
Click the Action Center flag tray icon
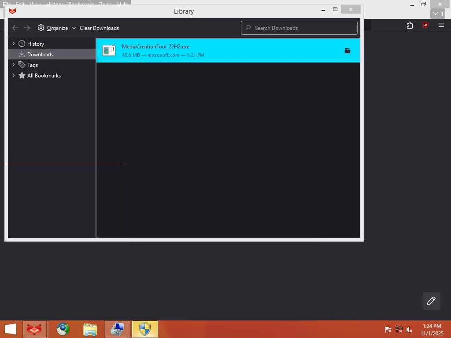pyautogui.click(x=388, y=329)
